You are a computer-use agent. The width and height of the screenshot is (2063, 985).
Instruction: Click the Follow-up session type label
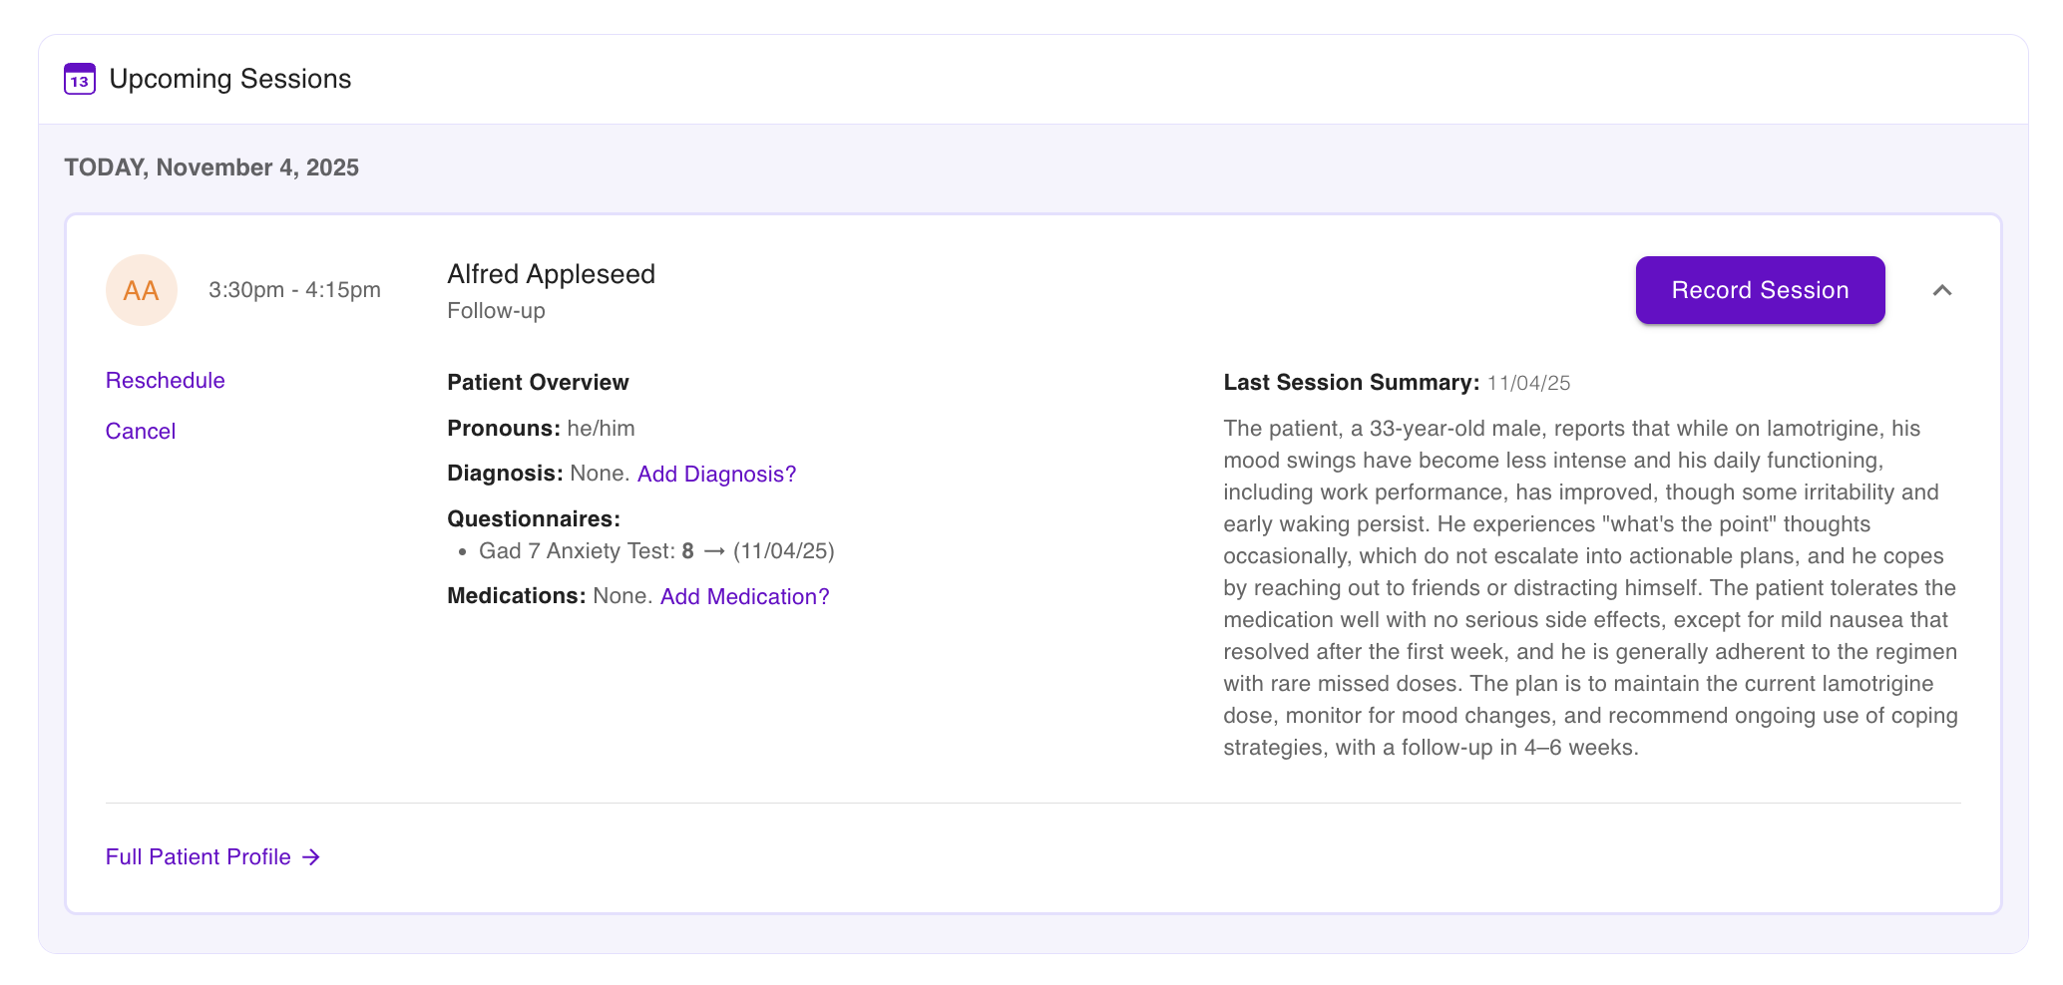coord(496,311)
